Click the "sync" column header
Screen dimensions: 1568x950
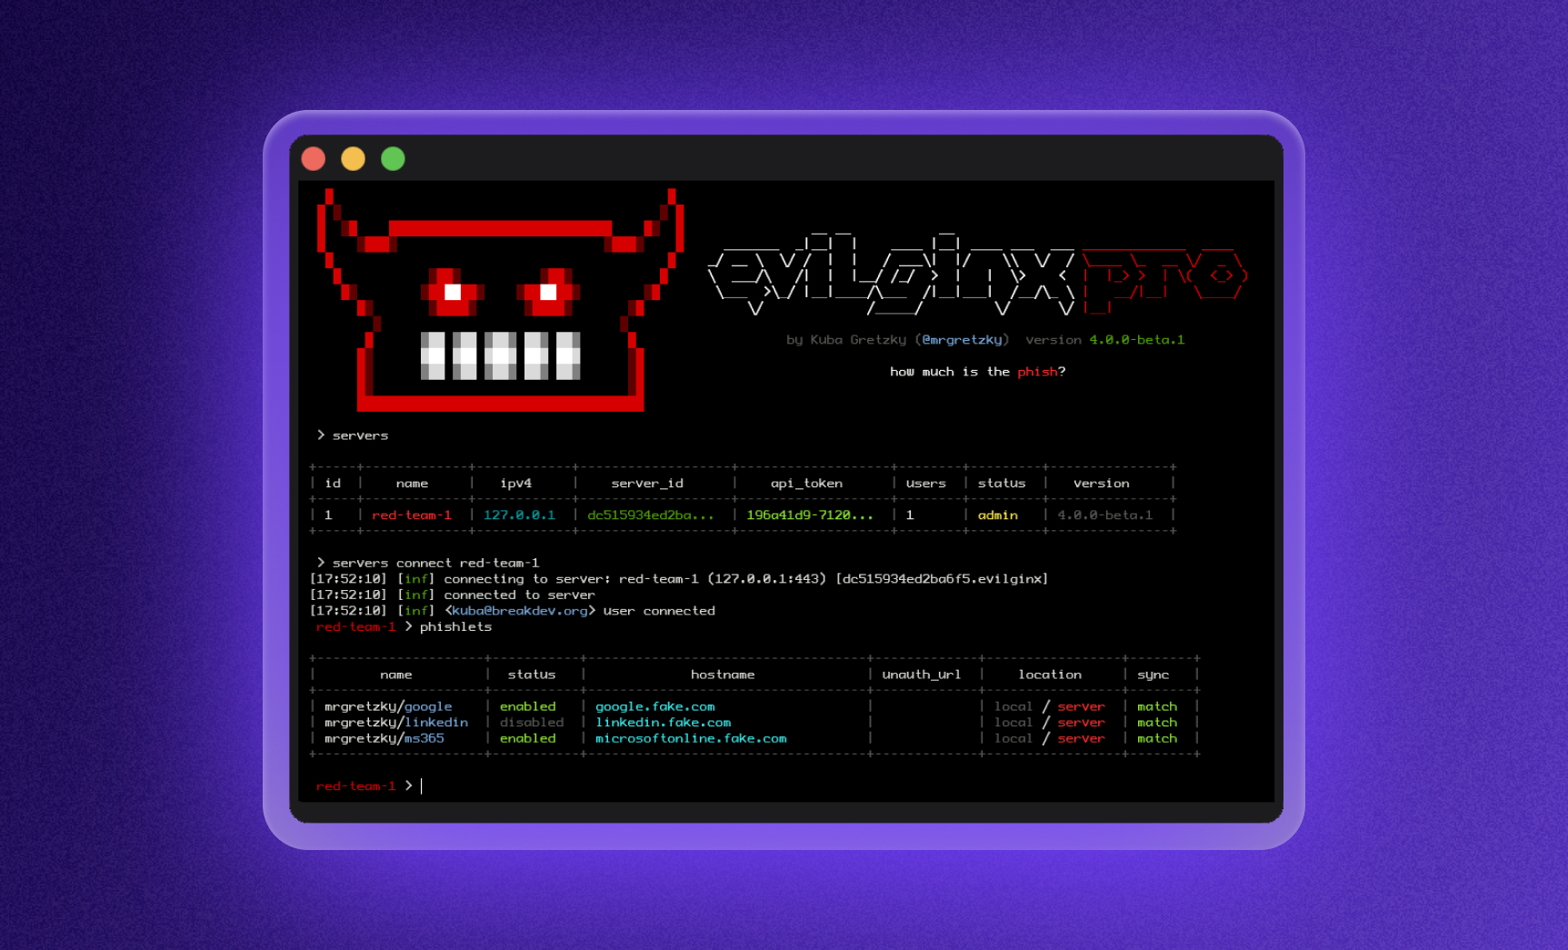tap(1153, 675)
